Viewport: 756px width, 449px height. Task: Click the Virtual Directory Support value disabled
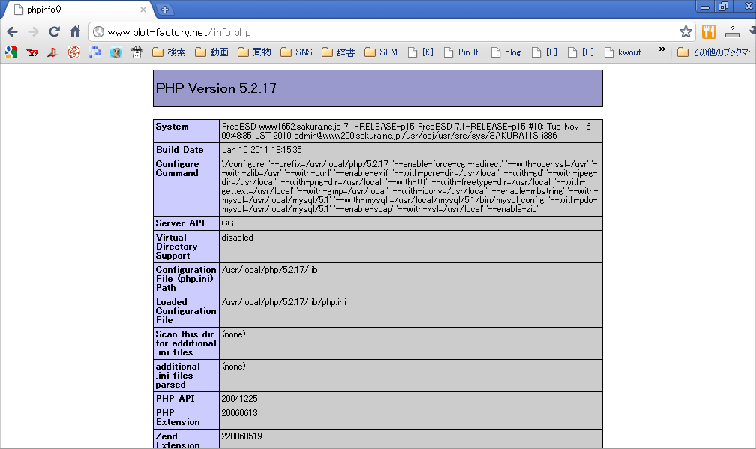[x=237, y=238]
